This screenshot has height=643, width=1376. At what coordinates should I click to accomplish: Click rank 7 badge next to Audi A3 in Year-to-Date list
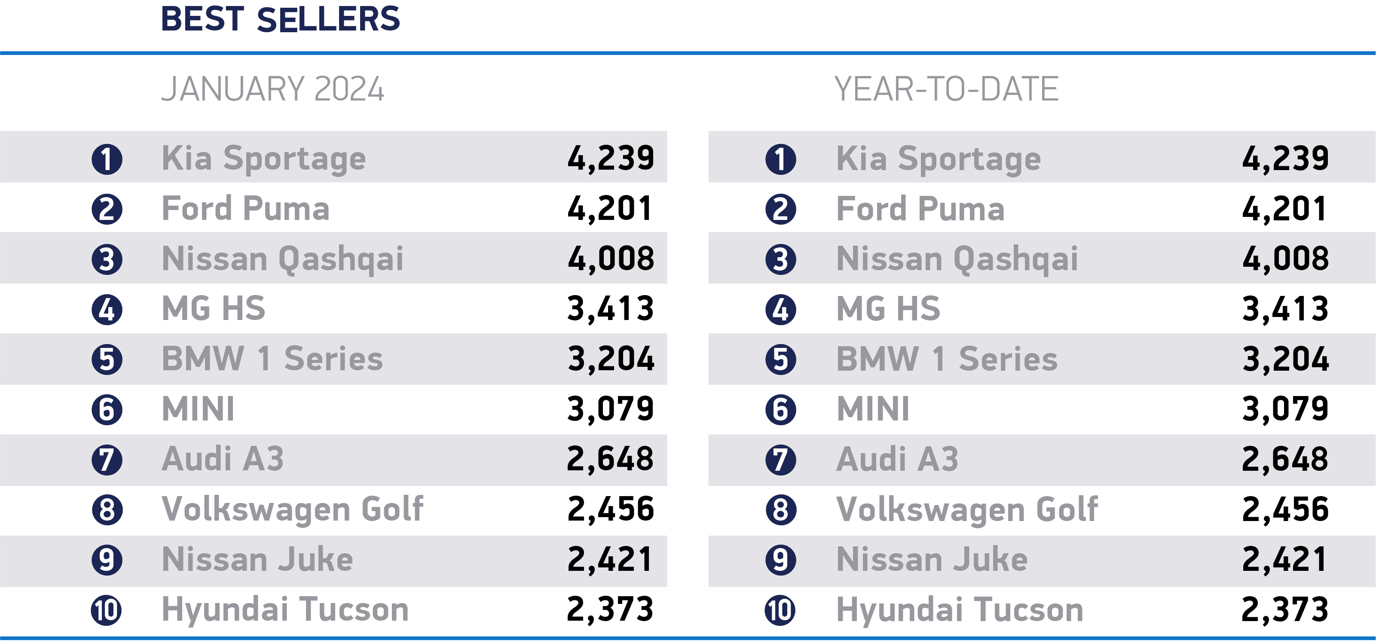781,460
